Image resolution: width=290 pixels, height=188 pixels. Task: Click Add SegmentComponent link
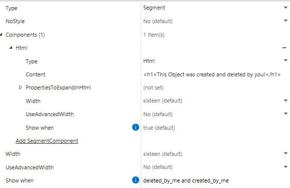(x=47, y=141)
